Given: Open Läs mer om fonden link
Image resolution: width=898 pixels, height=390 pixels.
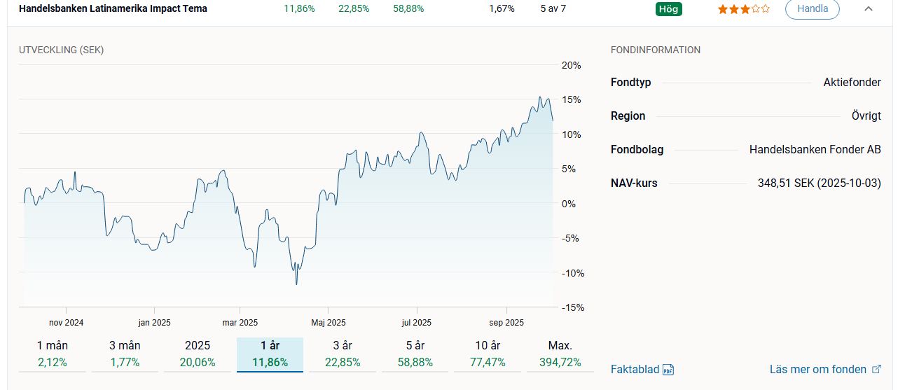Looking at the screenshot, I should pyautogui.click(x=819, y=369).
